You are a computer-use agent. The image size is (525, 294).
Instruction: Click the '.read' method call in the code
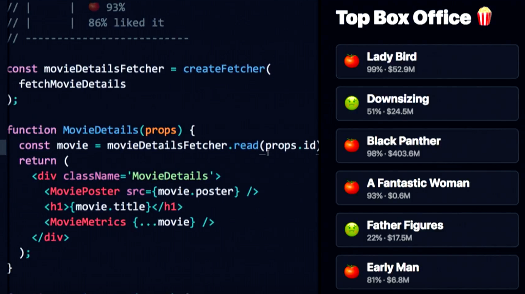coord(243,146)
